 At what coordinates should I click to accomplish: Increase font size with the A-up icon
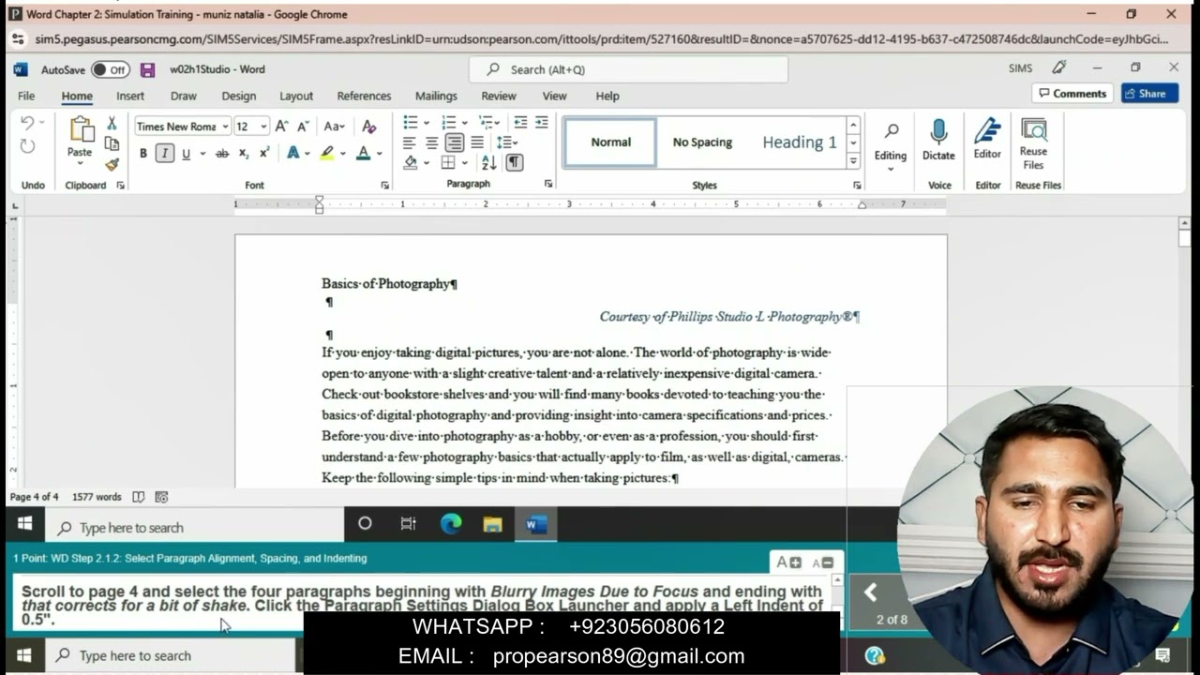coord(281,127)
